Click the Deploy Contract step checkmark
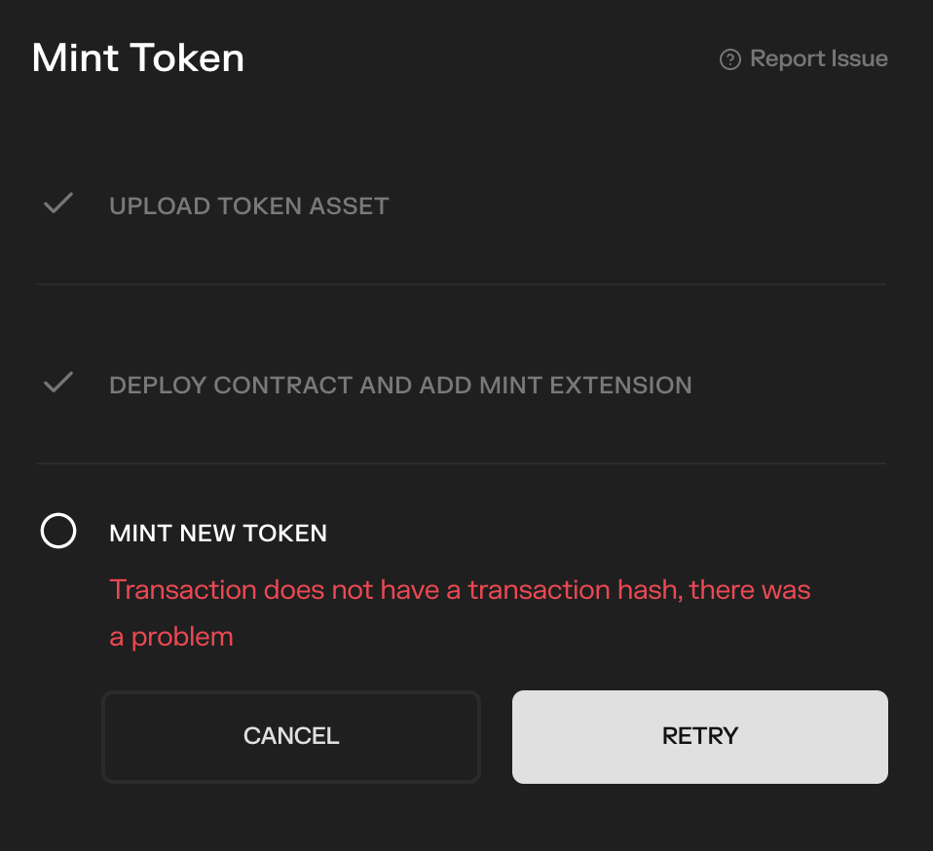Viewport: 933px width, 851px height. (x=58, y=383)
